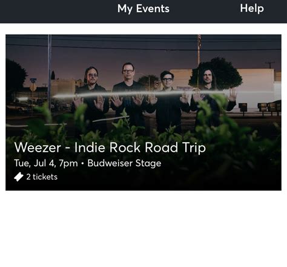
Task: Click the dot separator between time and venue
Action: (82, 163)
